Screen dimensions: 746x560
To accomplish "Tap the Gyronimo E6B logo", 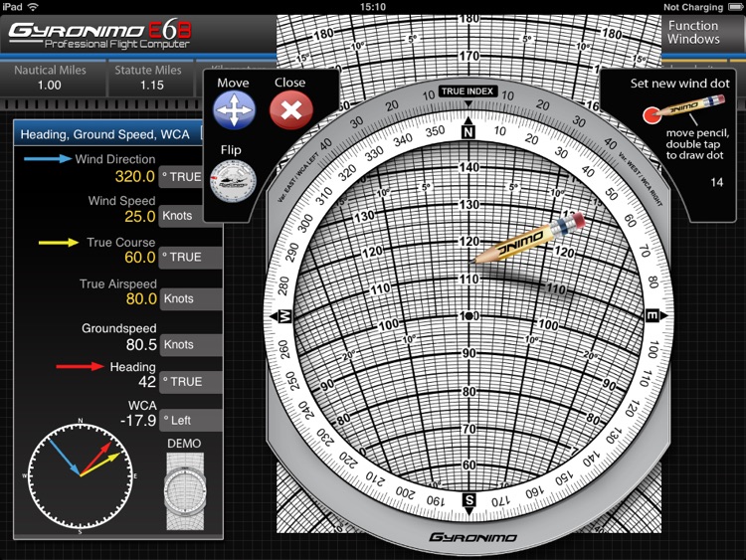I will [x=100, y=34].
